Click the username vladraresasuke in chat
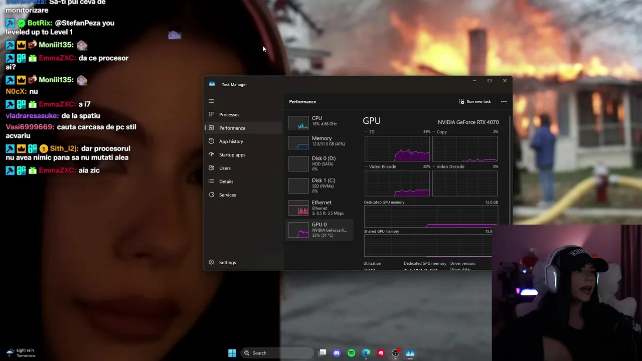The height and width of the screenshot is (361, 642). click(x=33, y=116)
